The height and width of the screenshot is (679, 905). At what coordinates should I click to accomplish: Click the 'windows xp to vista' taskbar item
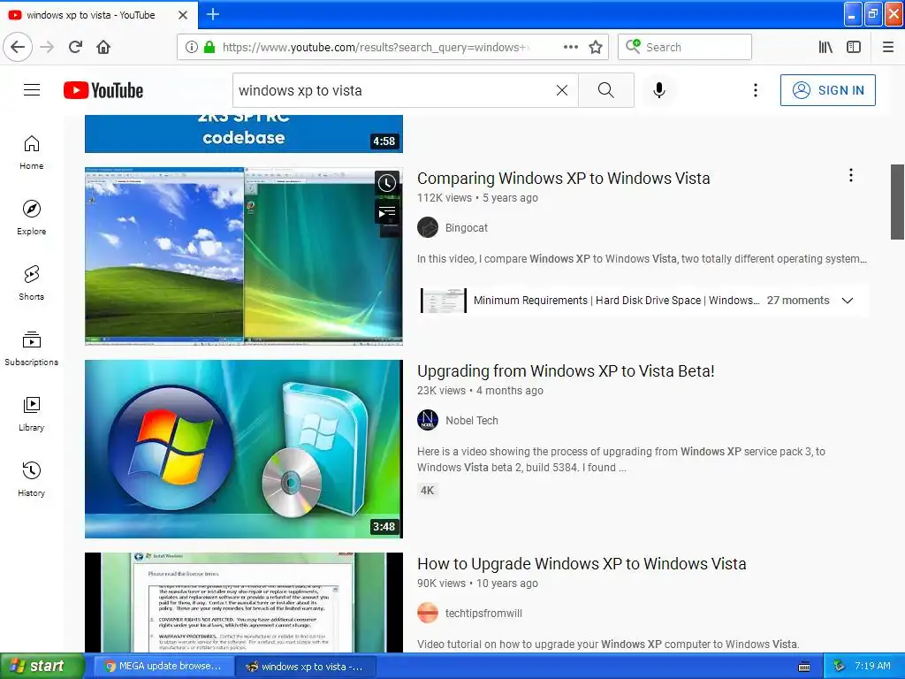point(305,667)
